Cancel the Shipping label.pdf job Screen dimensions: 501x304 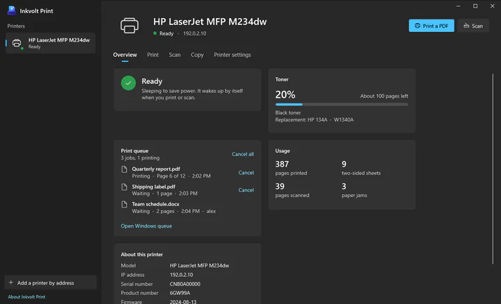click(x=246, y=190)
